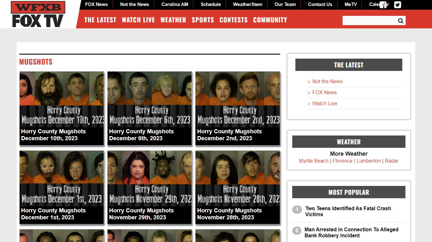This screenshot has width=432, height=242.
Task: Open the WFXB Facebook page icon
Action: click(383, 5)
